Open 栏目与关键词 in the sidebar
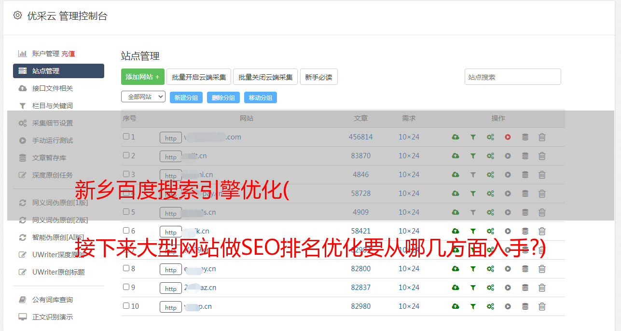Viewport: 621px width, 331px height. tap(53, 106)
